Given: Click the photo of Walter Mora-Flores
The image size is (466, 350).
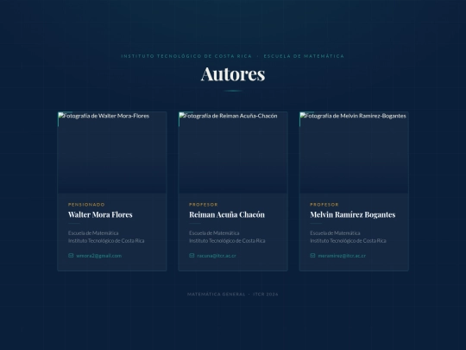Looking at the screenshot, I should pyautogui.click(x=112, y=153).
